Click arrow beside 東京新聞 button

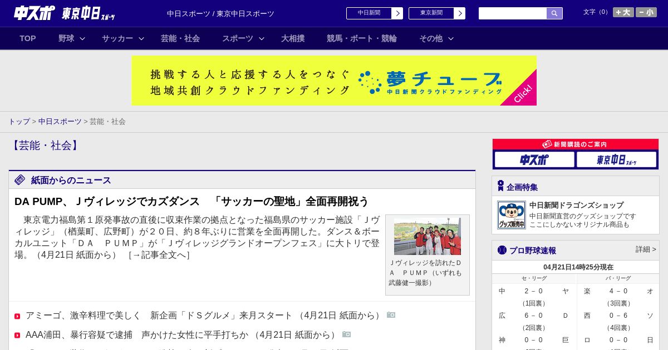(460, 13)
